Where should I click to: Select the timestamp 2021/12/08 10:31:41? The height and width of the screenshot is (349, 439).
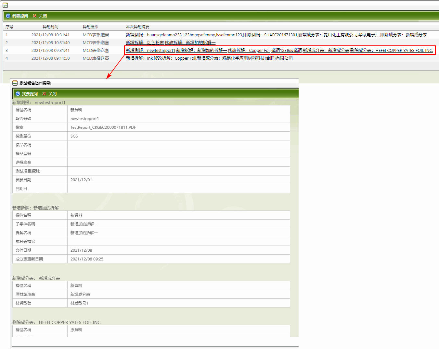50,35
